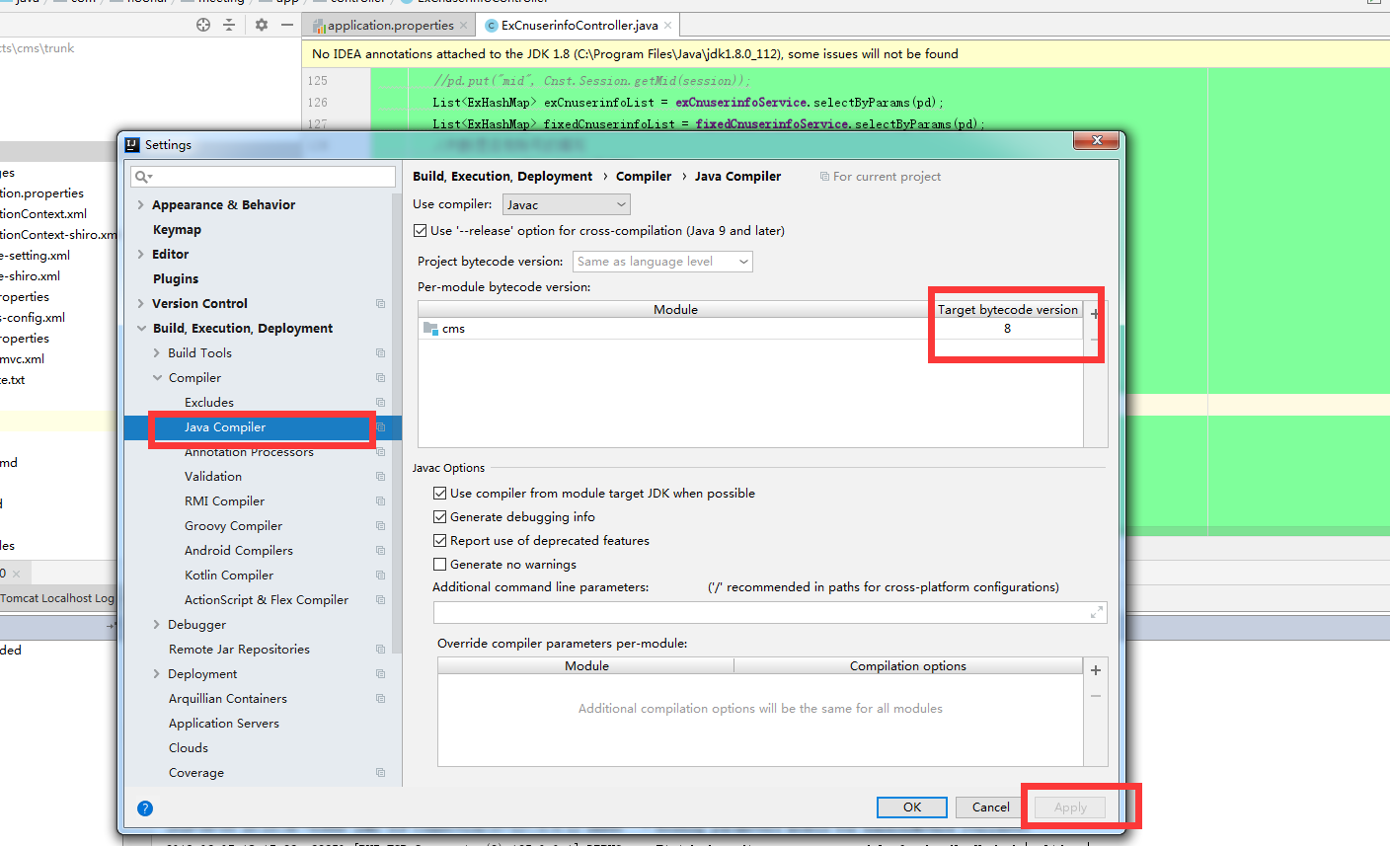Select Clouds settings page

tap(189, 748)
